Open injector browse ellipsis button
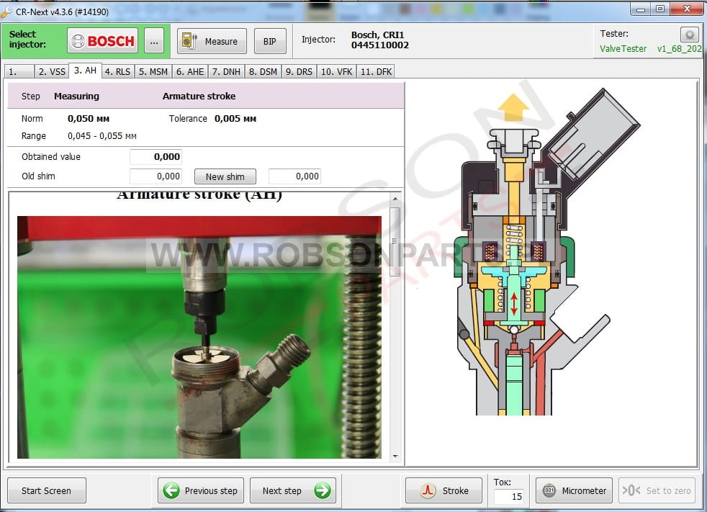Image resolution: width=707 pixels, height=512 pixels. pyautogui.click(x=154, y=42)
